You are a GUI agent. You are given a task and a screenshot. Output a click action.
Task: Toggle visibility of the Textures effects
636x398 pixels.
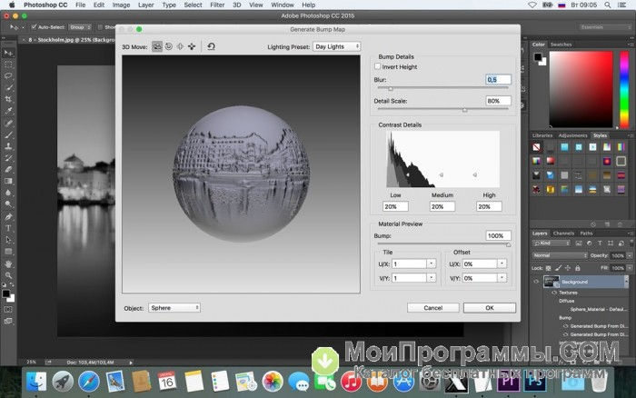[554, 293]
